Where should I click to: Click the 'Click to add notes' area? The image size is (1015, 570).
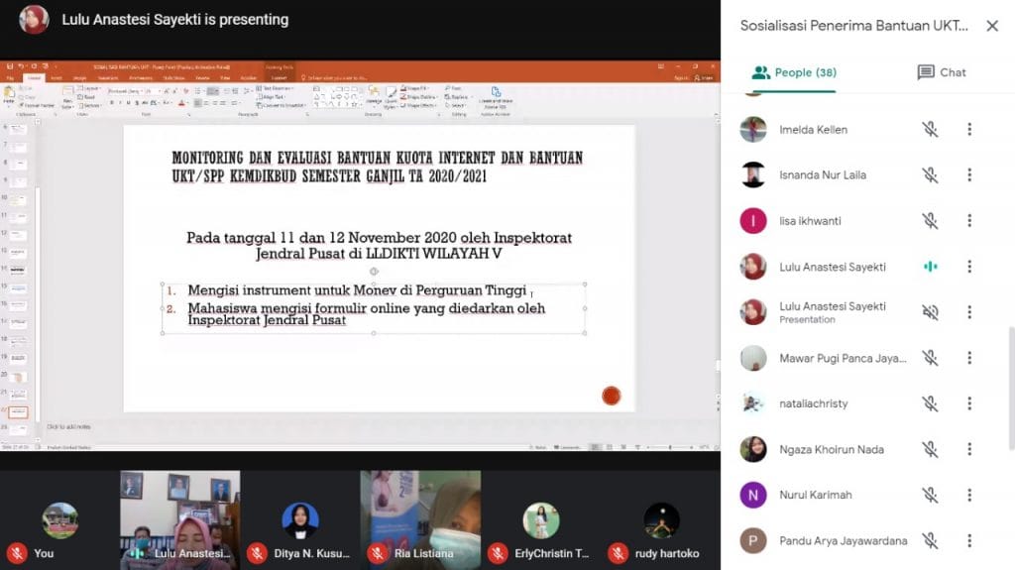68,427
